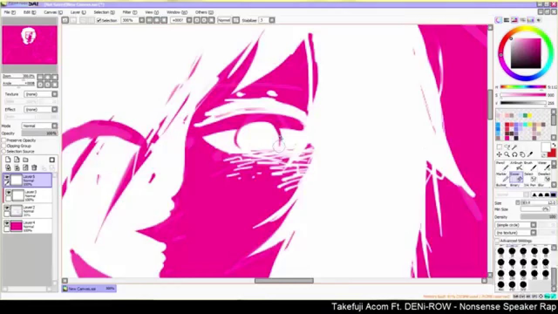
Task: Hide Layer 5 using its eye icon
Action: coord(7,177)
